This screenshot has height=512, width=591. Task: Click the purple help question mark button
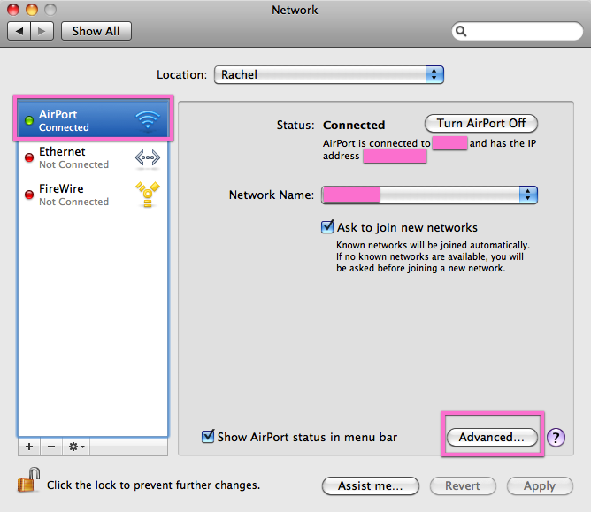coord(556,437)
